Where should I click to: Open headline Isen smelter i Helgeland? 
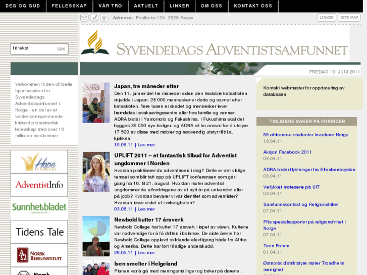point(145,264)
